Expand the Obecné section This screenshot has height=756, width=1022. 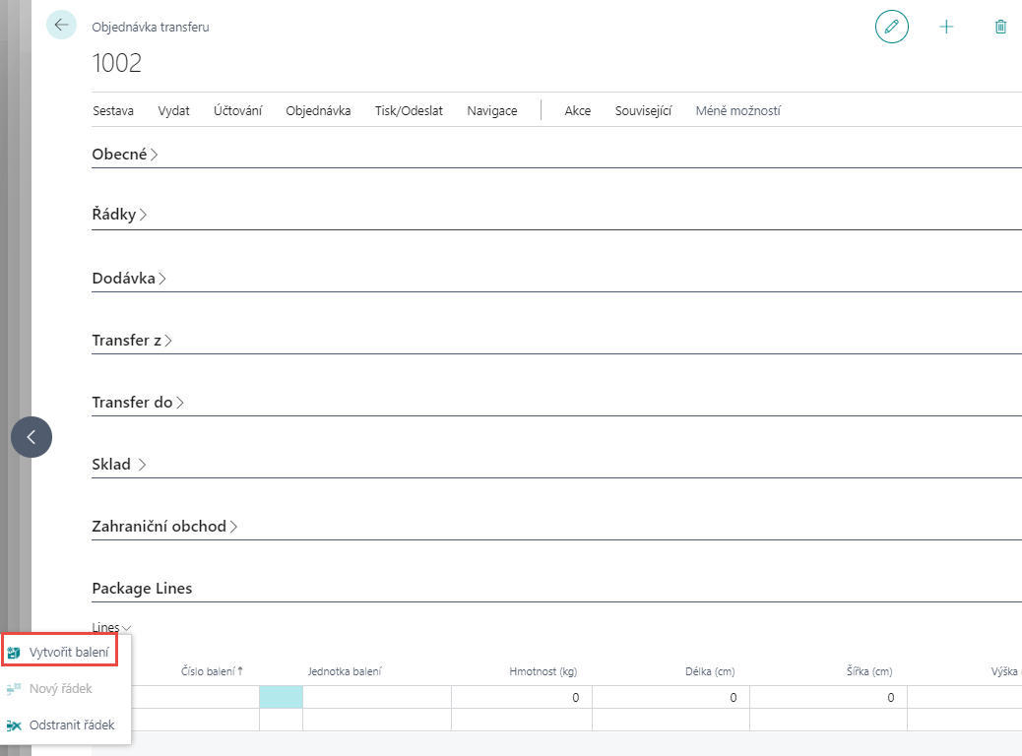124,155
